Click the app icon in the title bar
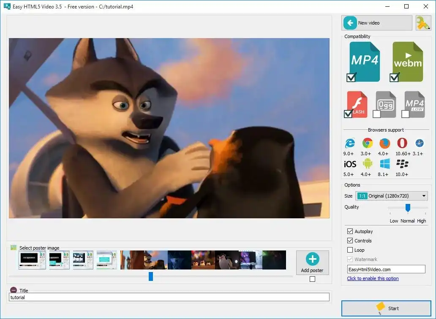Viewport: 436px width, 319px height. point(7,6)
